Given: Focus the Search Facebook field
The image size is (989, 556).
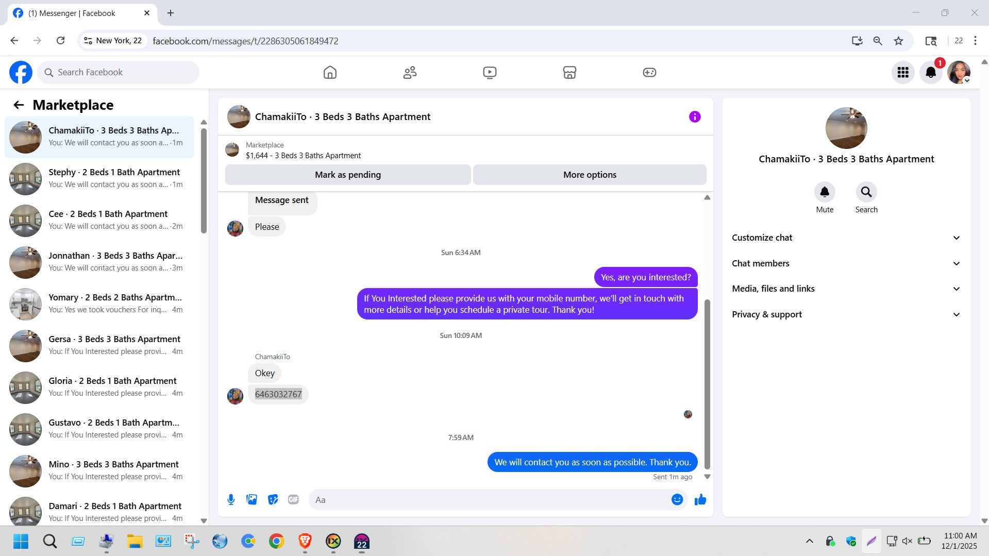Looking at the screenshot, I should click(x=119, y=73).
